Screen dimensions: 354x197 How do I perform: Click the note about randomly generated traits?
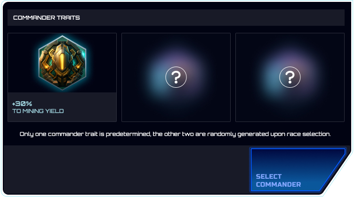pyautogui.click(x=175, y=134)
